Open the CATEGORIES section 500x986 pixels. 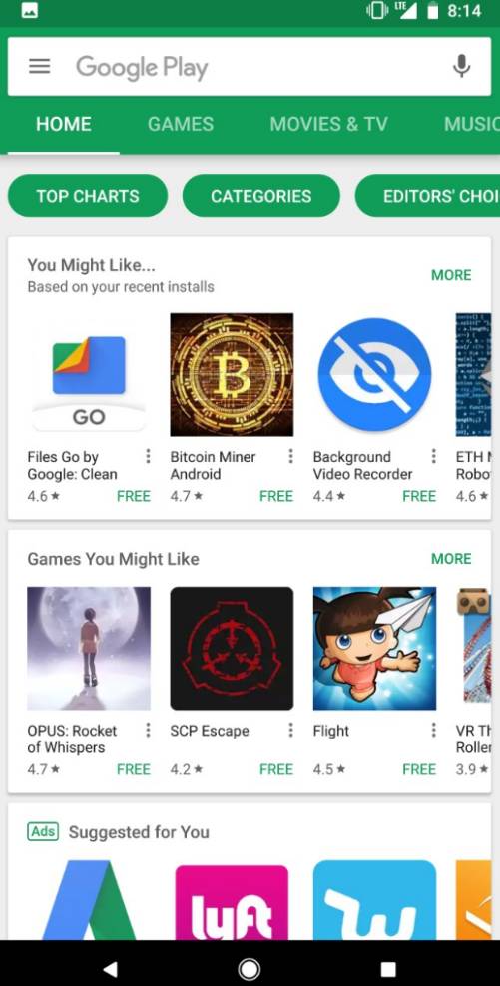(x=261, y=196)
